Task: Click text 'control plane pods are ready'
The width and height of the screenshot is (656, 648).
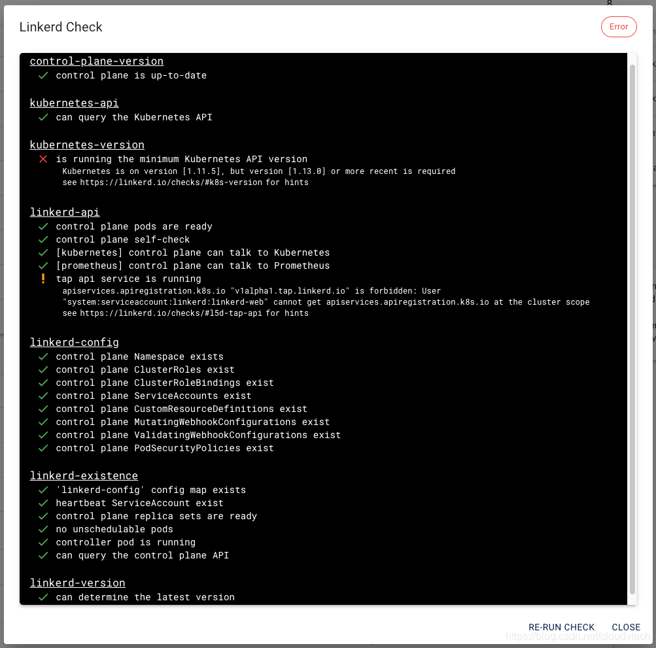Action: [134, 227]
